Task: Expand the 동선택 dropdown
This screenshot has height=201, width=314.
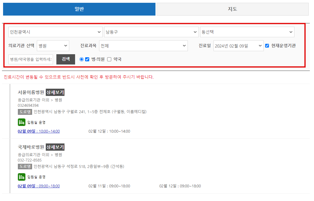Action: (x=247, y=32)
